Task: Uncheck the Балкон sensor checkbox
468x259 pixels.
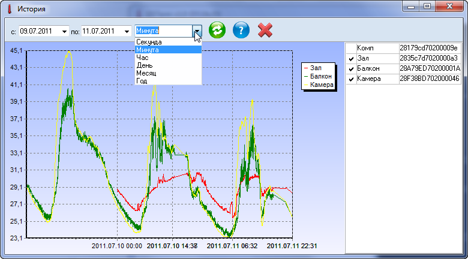Action: tap(351, 69)
